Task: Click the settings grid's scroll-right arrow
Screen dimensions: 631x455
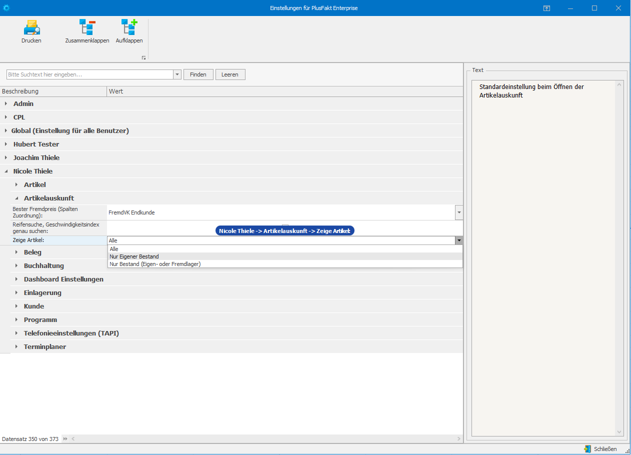Action: click(x=459, y=439)
